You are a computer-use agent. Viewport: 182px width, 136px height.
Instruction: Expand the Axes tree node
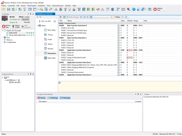pos(3,37)
